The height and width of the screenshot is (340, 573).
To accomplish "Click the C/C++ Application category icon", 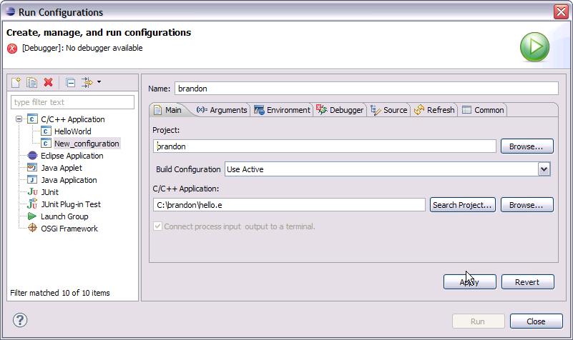I will tap(32, 119).
